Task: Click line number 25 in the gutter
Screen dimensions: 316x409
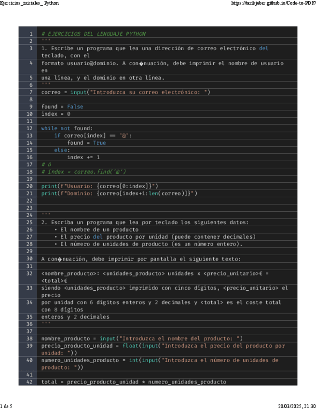Action: pyautogui.click(x=29, y=222)
